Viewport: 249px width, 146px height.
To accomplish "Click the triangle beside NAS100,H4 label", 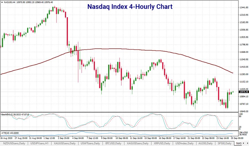I will (2, 2).
